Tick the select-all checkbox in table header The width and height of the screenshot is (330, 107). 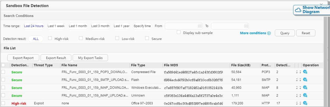point(3,65)
